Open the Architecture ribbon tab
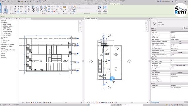The width and height of the screenshot is (188, 106). tap(6, 4)
